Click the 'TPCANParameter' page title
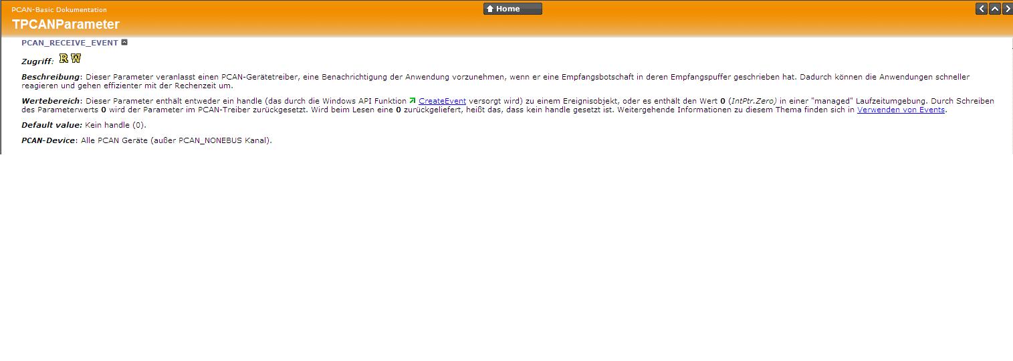 [x=66, y=24]
